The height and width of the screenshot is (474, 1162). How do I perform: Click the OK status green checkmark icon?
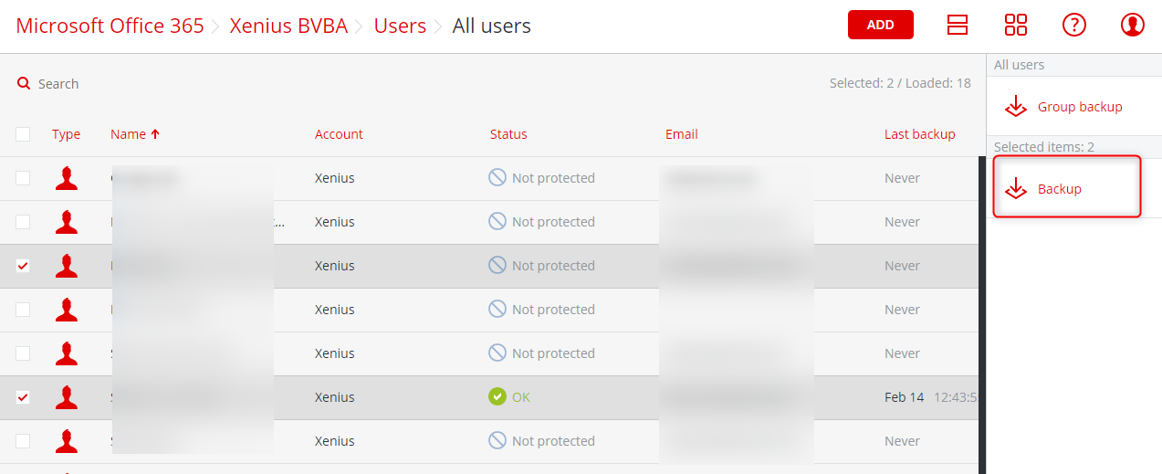[x=497, y=397]
